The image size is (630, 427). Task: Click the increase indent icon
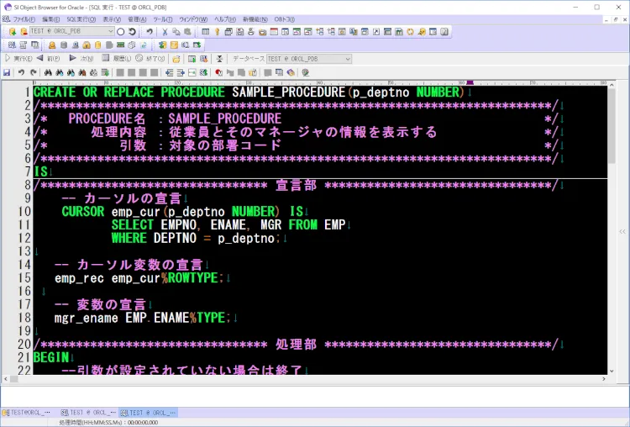pos(181,73)
